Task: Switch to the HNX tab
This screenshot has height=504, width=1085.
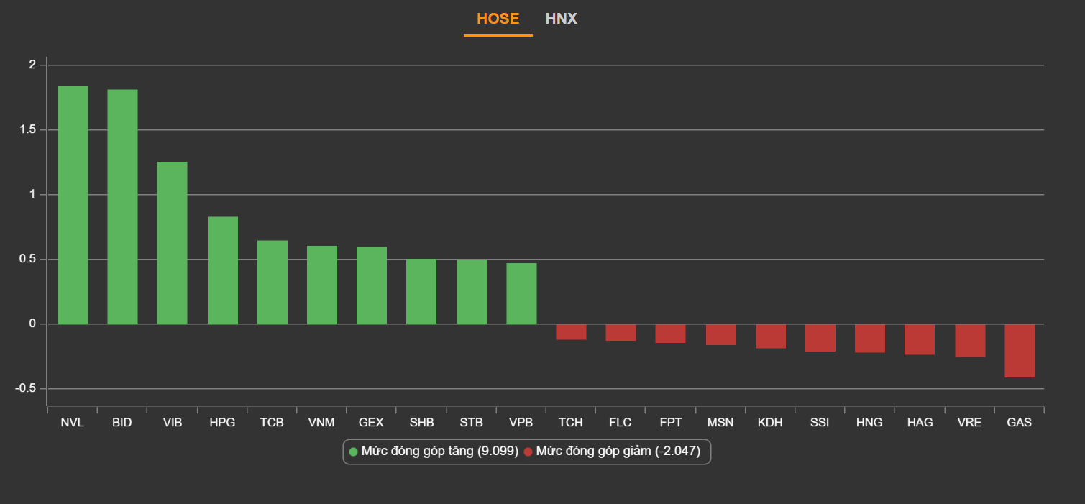Action: 561,19
